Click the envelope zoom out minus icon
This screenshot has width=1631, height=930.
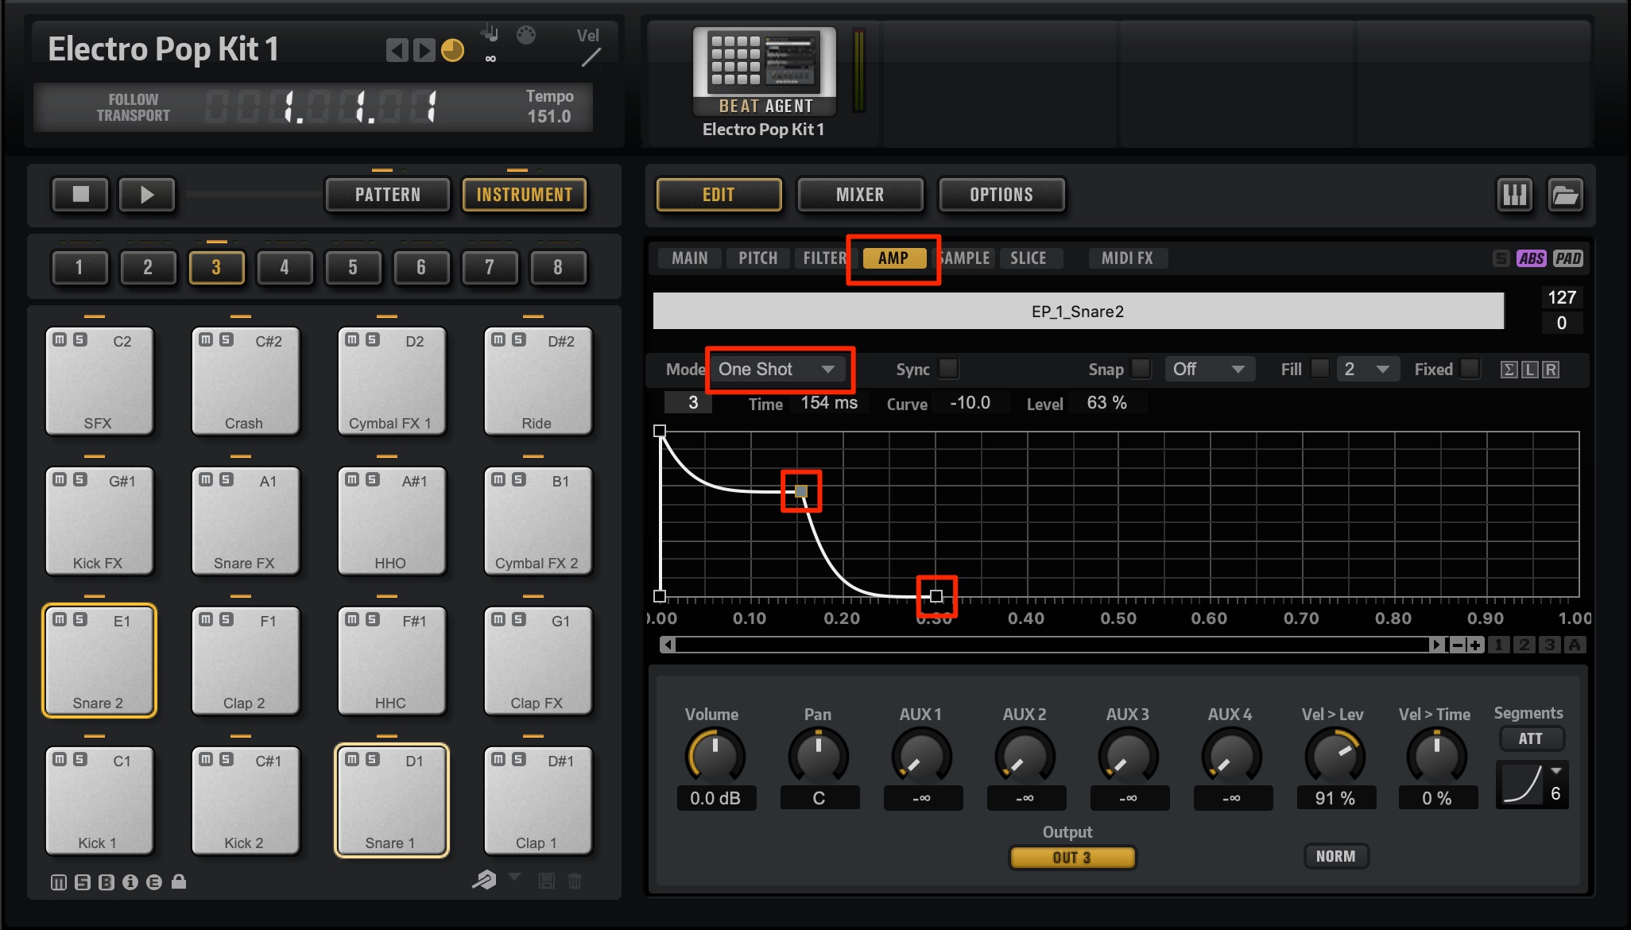1458,645
